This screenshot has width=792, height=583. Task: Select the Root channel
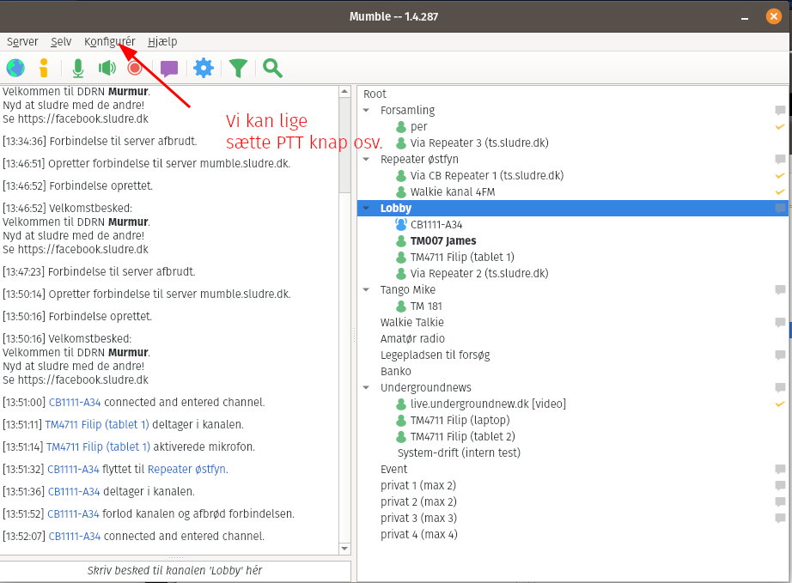(375, 94)
